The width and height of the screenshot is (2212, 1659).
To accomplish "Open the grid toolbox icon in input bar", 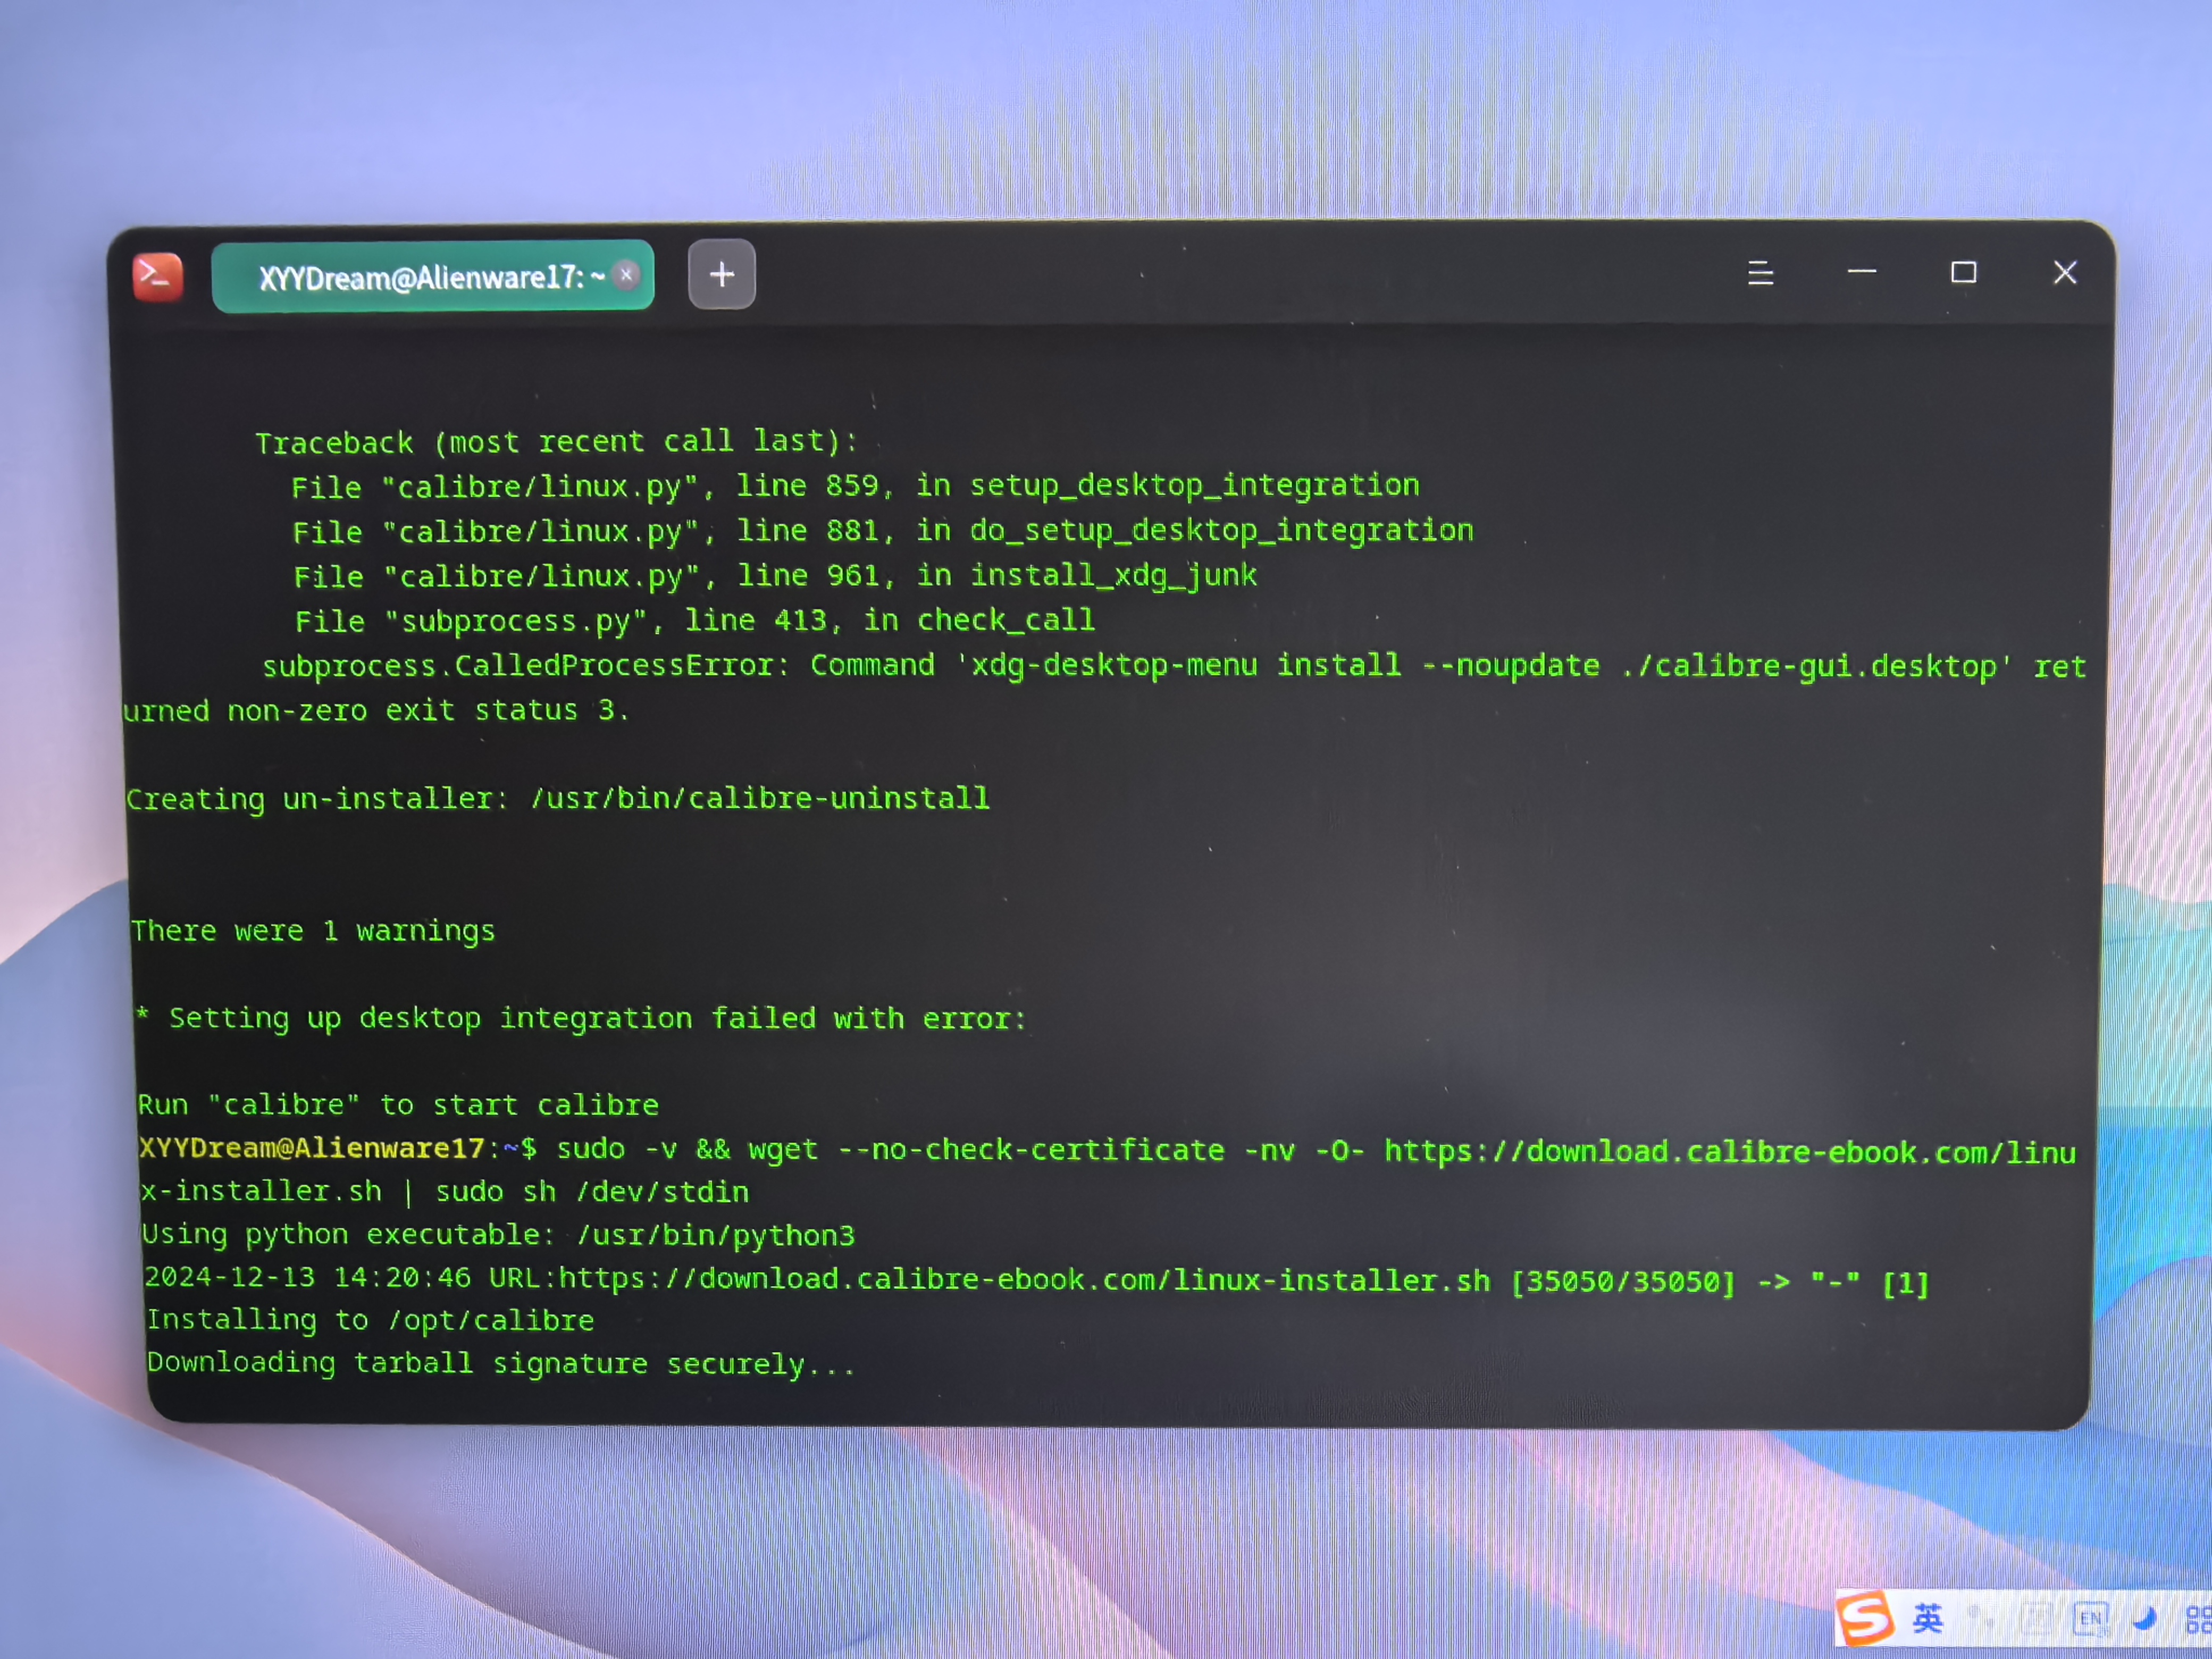I will [x=2198, y=1619].
